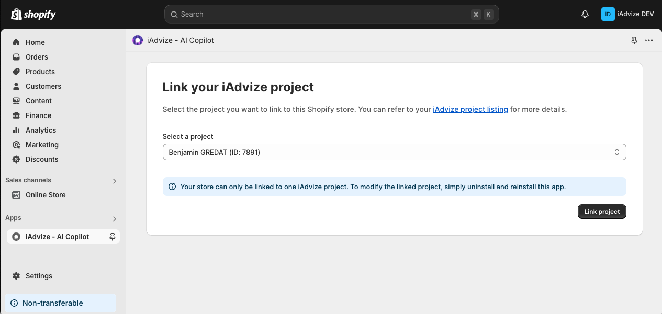Image resolution: width=662 pixels, height=314 pixels.
Task: Click the info icon in the banner
Action: [x=172, y=187]
